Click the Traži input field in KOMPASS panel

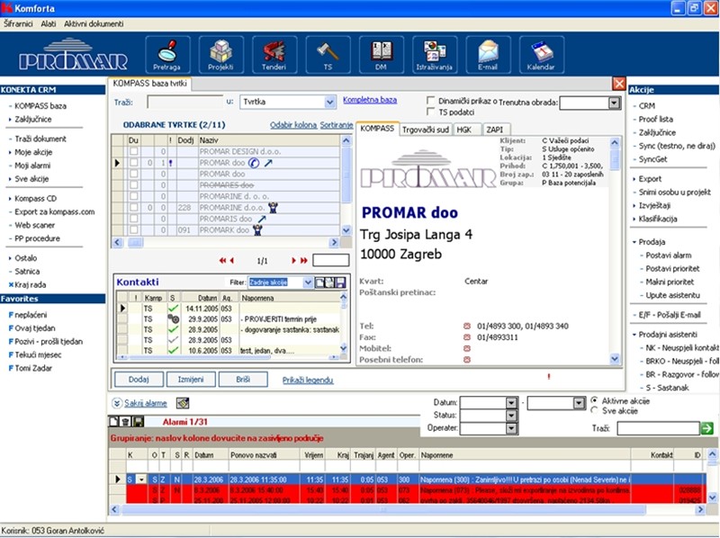(x=185, y=102)
